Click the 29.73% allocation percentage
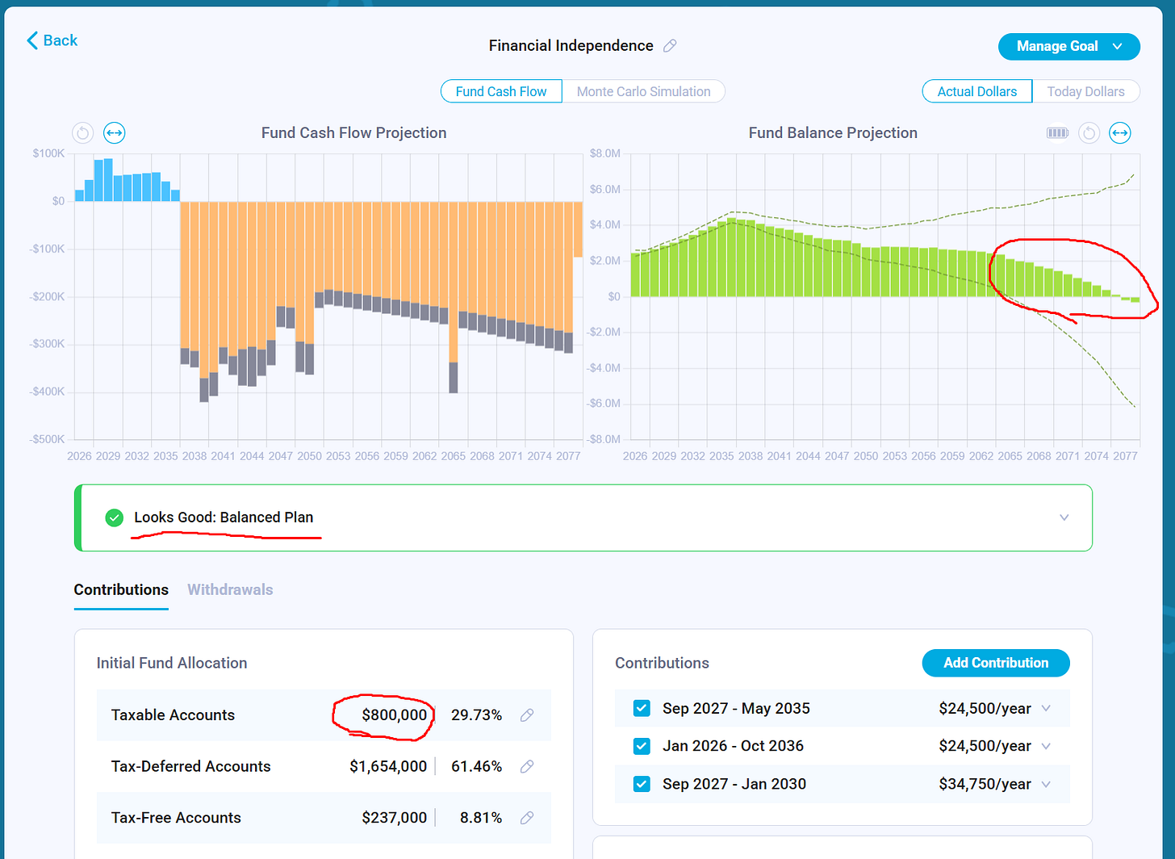Viewport: 1175px width, 859px height. point(476,715)
